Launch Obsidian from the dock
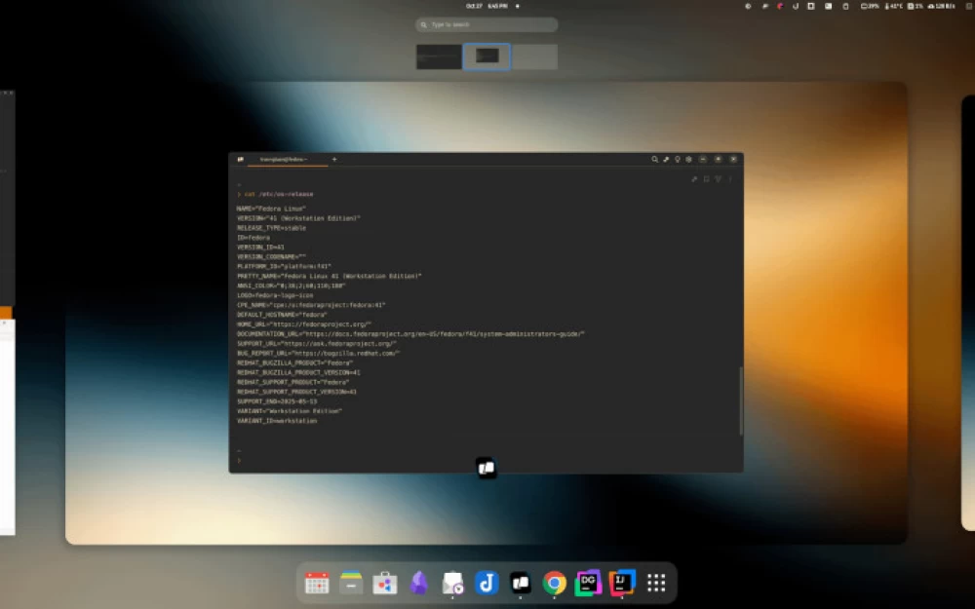This screenshot has width=975, height=609. click(x=418, y=583)
